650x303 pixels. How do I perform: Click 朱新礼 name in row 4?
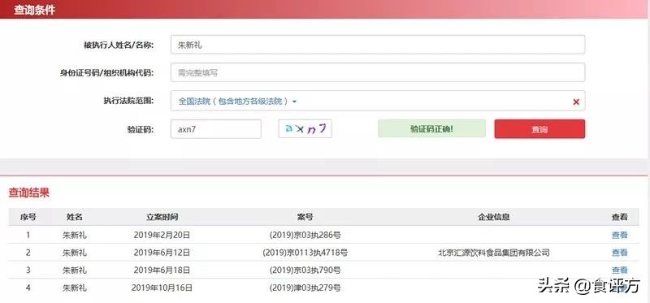[x=75, y=288]
